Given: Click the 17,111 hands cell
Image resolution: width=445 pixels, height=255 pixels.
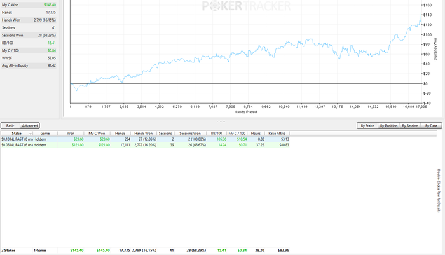Looking at the screenshot, I should 125,145.
